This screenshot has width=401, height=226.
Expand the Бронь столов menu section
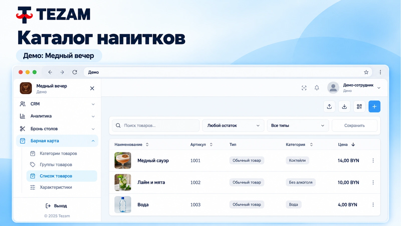point(57,129)
